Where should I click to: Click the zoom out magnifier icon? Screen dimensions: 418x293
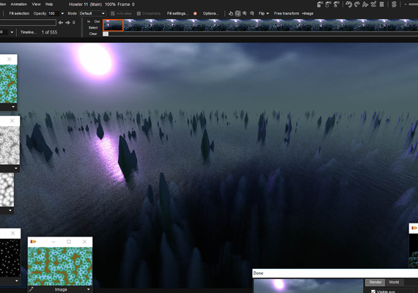click(252, 13)
